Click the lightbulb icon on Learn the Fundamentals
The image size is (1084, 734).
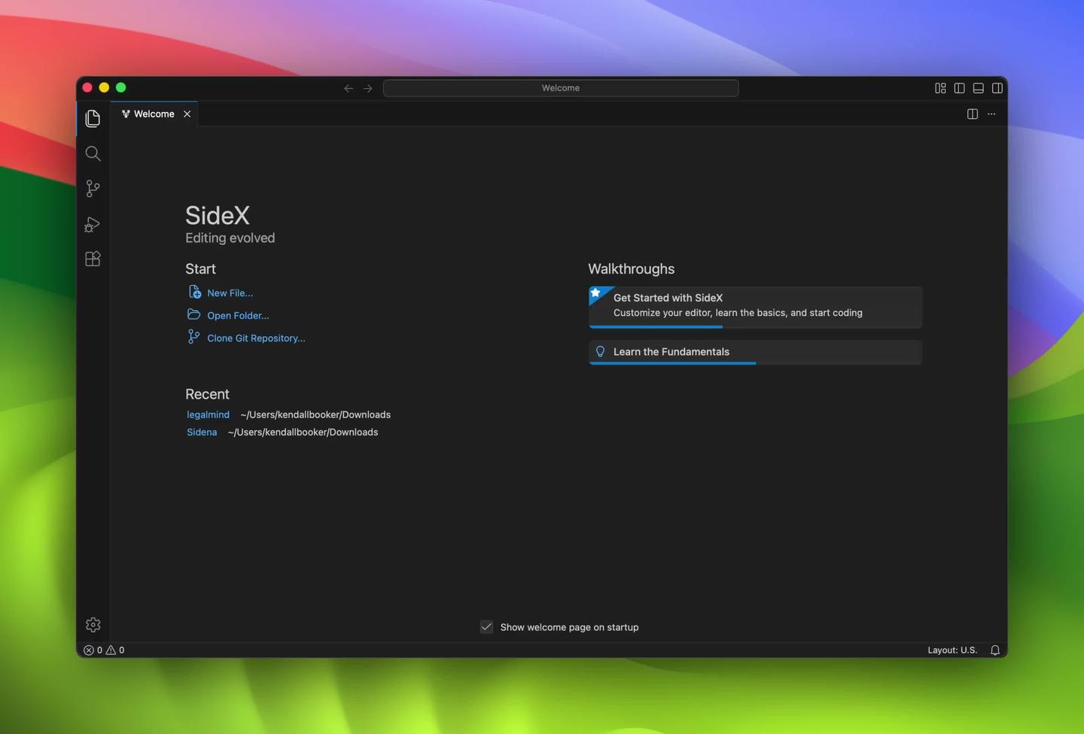[600, 351]
